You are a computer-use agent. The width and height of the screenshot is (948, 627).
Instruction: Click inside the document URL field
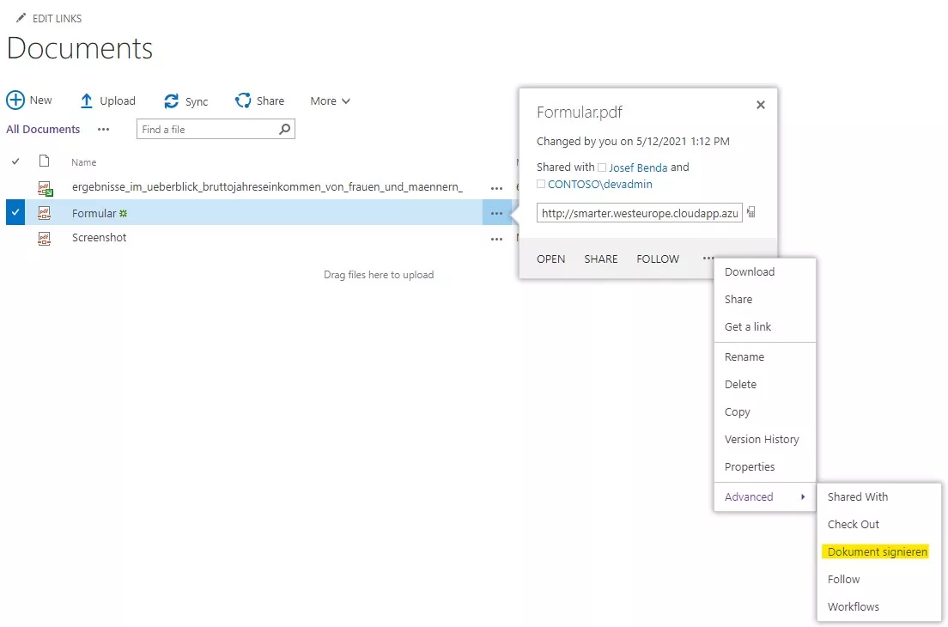point(640,212)
